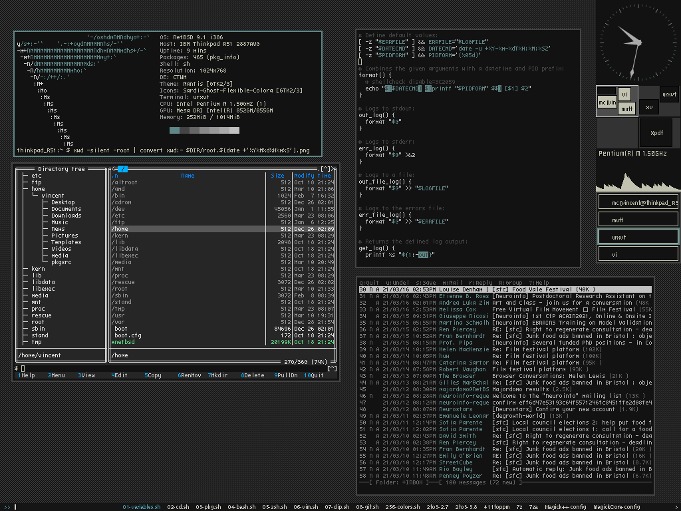Open the mc panel directory history list
This screenshot has height=511, width=681.
(325, 168)
